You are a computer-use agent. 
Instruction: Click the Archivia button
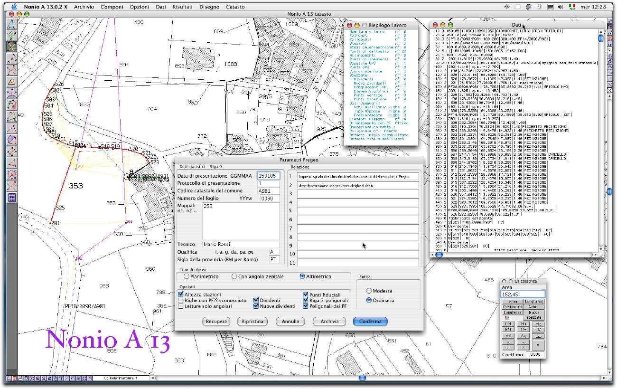click(330, 322)
